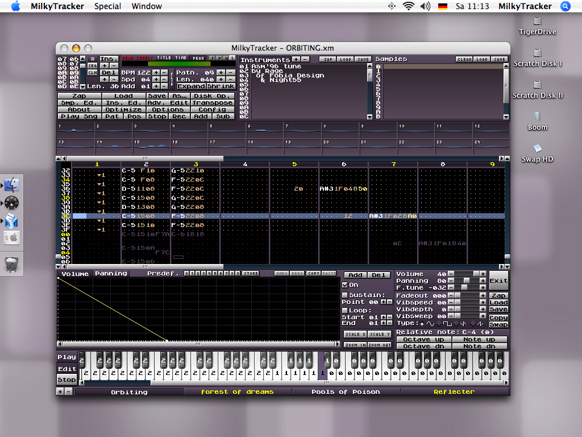Open the Trash in the Dock
582x437 pixels.
tap(11, 264)
